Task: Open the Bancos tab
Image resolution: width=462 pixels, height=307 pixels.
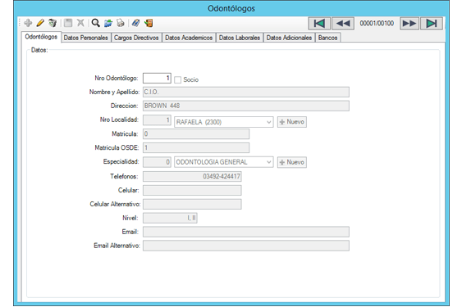Action: 327,38
